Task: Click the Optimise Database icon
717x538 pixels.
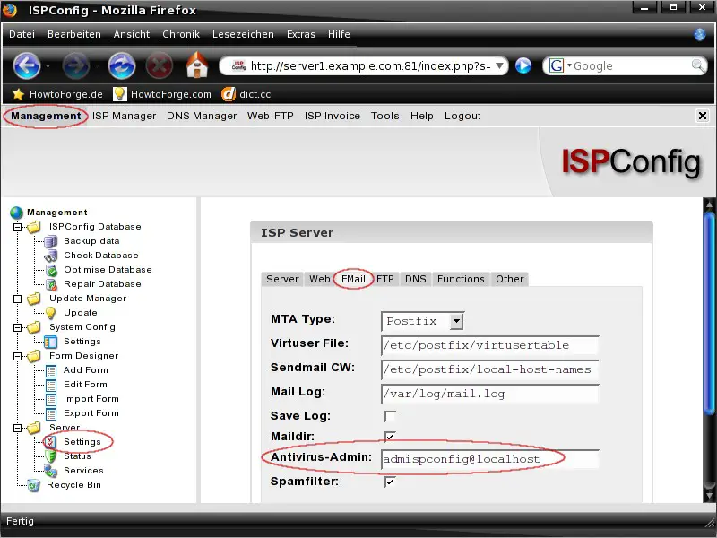Action: [51, 270]
